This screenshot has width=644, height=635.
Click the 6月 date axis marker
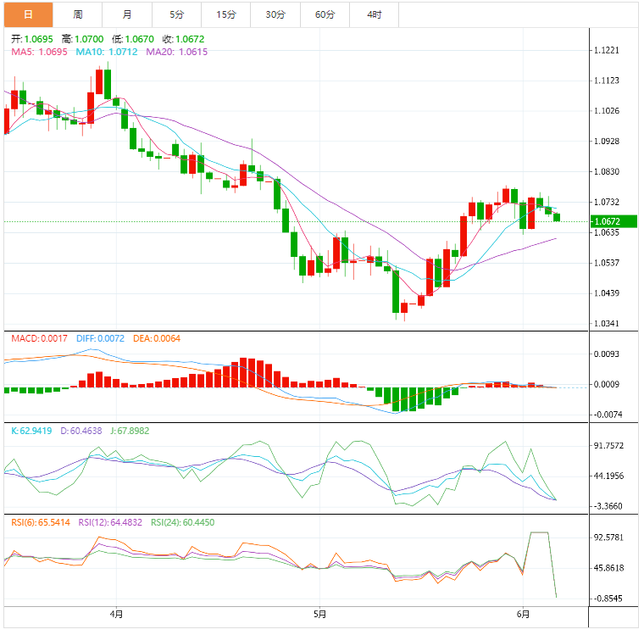(x=524, y=614)
